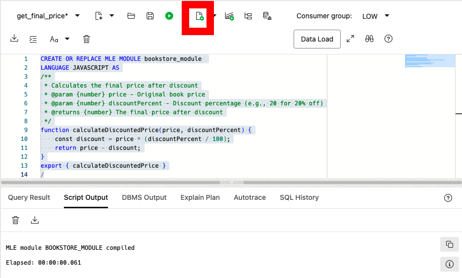Click the Run Statement green play icon
Screen dimensions: 462x278
click(169, 16)
